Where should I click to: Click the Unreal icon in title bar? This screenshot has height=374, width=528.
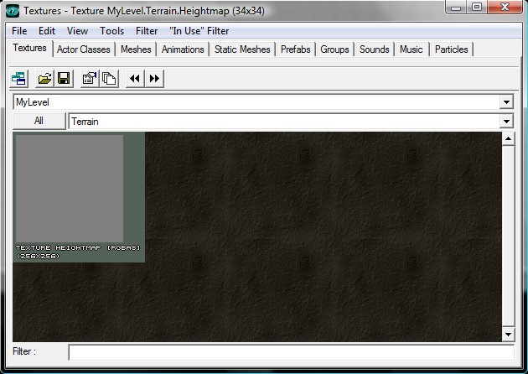click(x=13, y=10)
